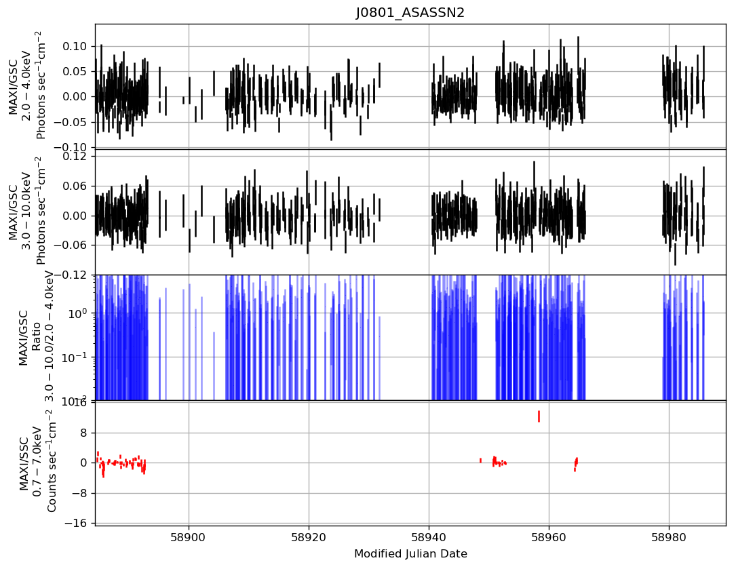
Task: Click tick label −0.12 in second panel
Action: pos(71,275)
